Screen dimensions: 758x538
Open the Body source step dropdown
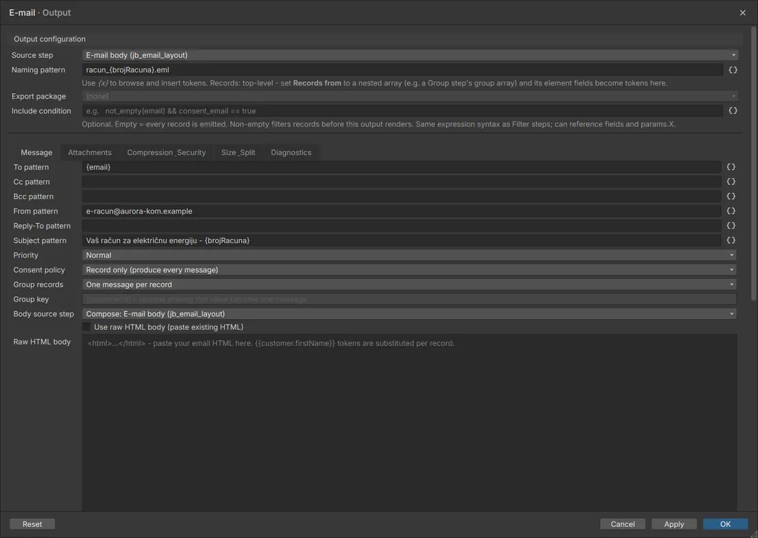(x=409, y=313)
